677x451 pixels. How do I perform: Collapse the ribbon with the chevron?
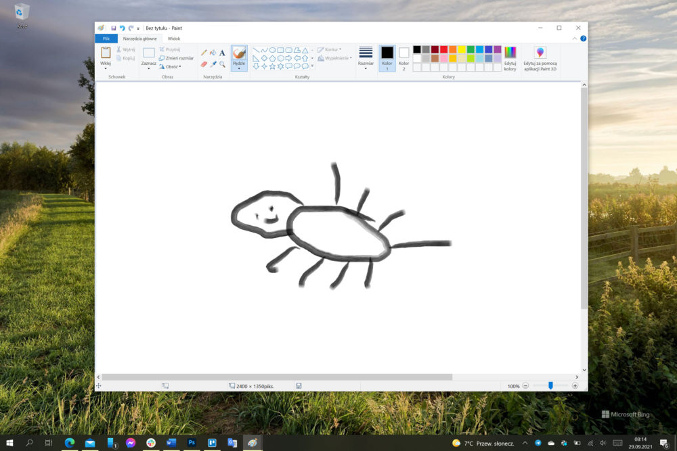pyautogui.click(x=575, y=39)
